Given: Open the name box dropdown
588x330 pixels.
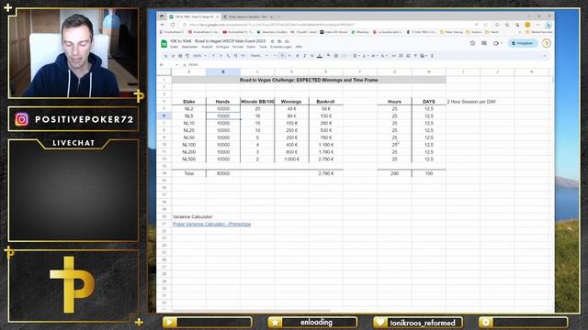Looking at the screenshot, I should click(176, 65).
